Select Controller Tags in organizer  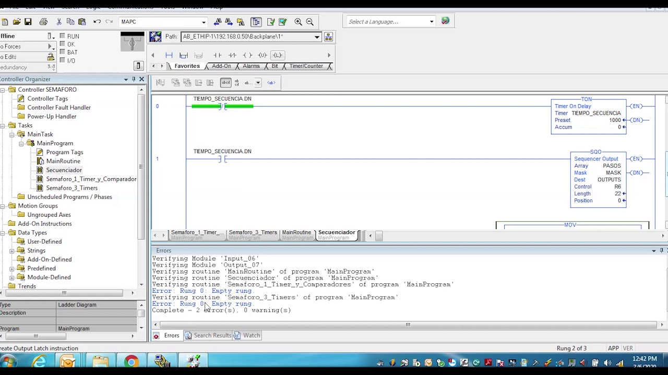point(47,98)
